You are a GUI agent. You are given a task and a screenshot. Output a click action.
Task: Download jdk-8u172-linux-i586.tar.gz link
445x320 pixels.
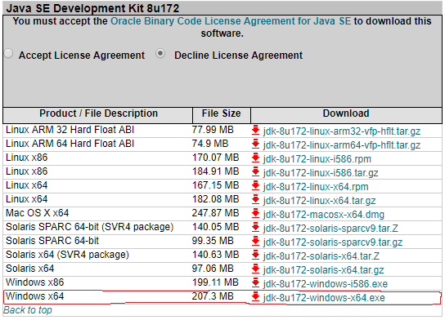coord(321,173)
